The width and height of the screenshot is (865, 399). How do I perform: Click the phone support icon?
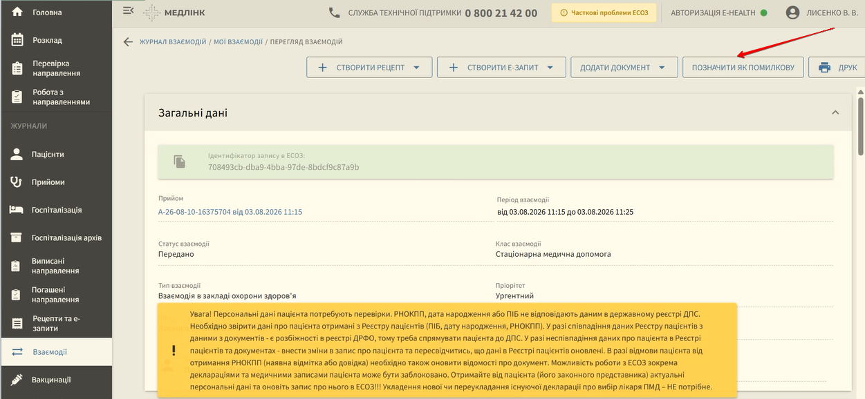pyautogui.click(x=335, y=12)
